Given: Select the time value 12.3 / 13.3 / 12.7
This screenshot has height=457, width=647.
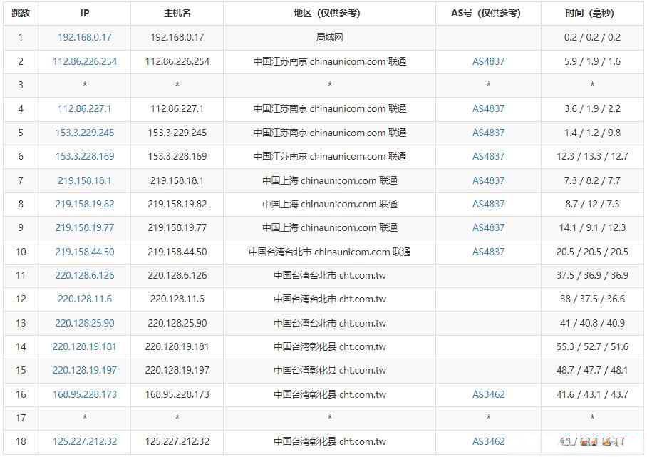Looking at the screenshot, I should (x=593, y=156).
